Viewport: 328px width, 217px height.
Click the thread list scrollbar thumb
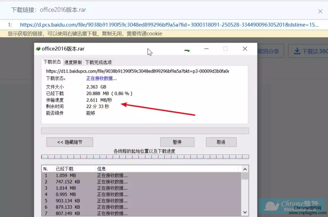[x=245, y=176]
